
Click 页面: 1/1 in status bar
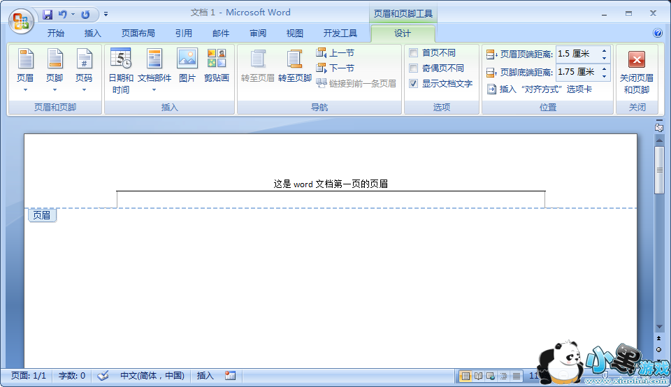(x=28, y=376)
